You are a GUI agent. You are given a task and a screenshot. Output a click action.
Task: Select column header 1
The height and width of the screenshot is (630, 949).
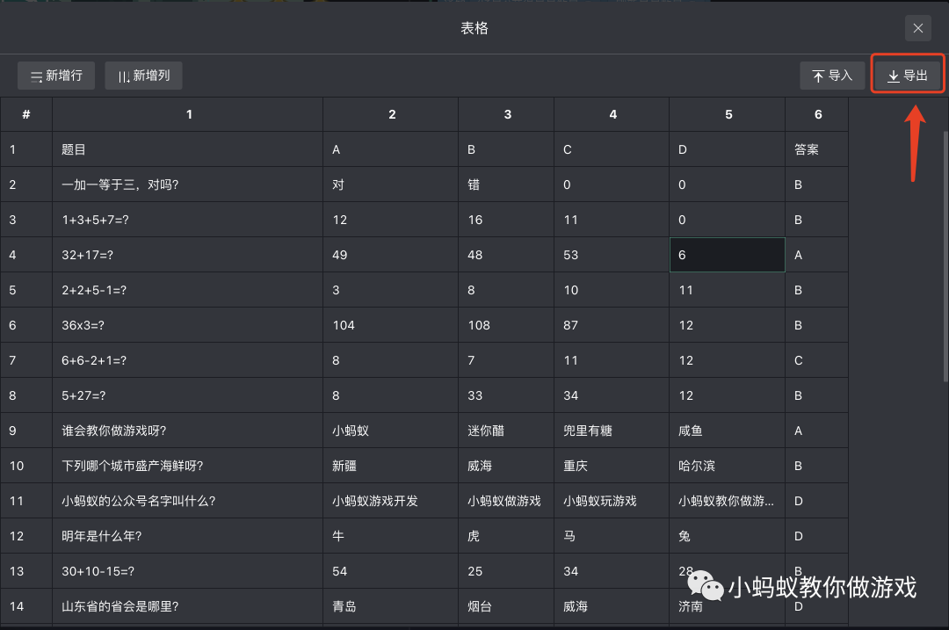[188, 114]
